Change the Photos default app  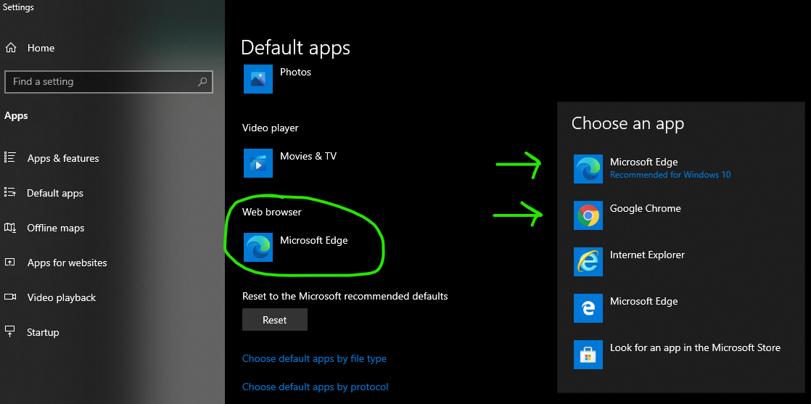coord(279,79)
